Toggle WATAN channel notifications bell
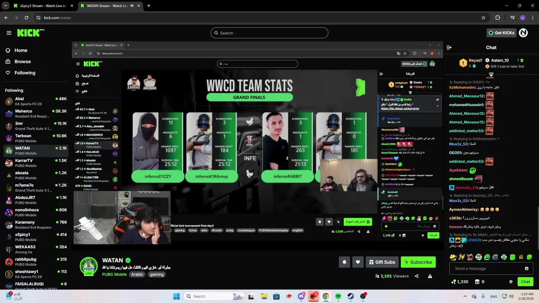539x303 pixels. [344, 262]
